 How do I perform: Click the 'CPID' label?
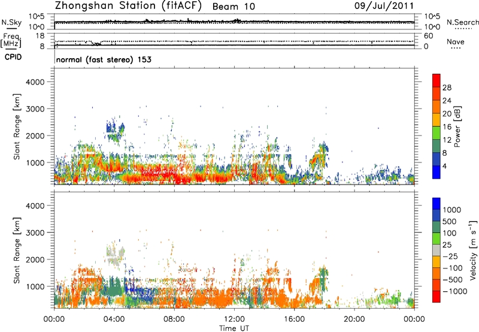[13, 57]
